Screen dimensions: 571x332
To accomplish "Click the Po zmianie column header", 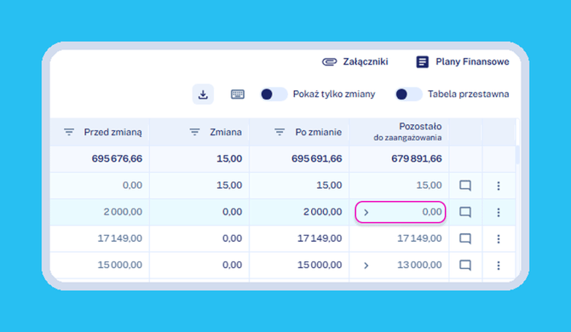I will (299, 132).
